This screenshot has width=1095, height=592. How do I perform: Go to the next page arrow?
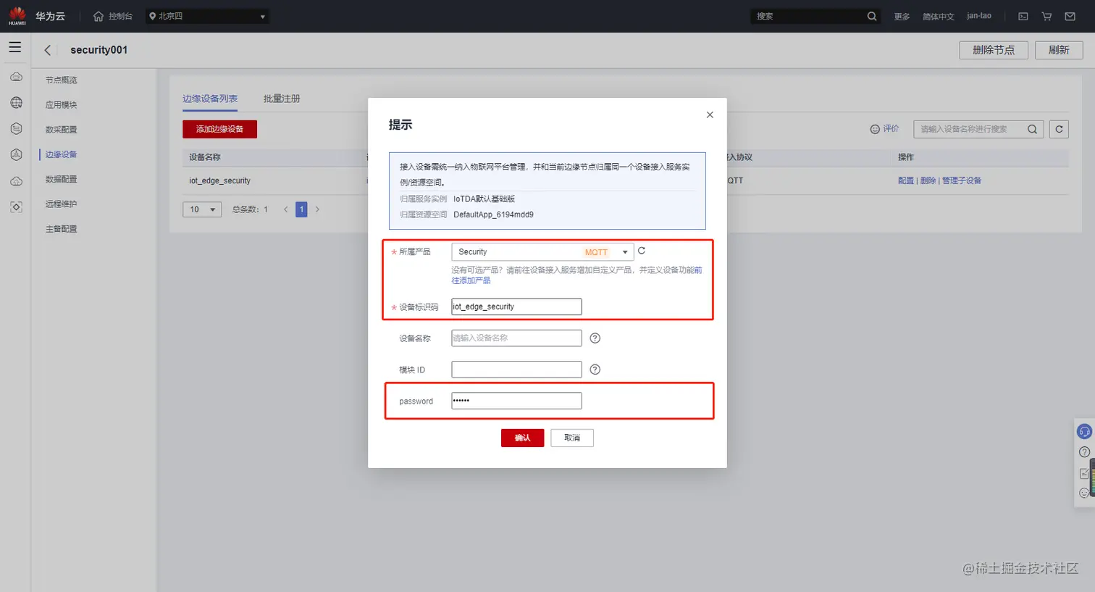pos(317,209)
